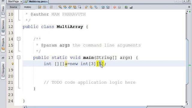The width and height of the screenshot is (192, 108).
Task: Click line number 12 in the gutter
Action: point(11,27)
